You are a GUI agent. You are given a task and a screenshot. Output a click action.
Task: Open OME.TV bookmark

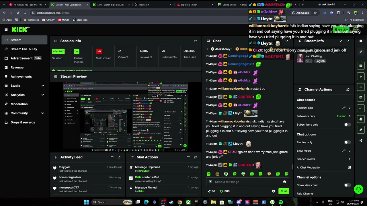[48, 20]
